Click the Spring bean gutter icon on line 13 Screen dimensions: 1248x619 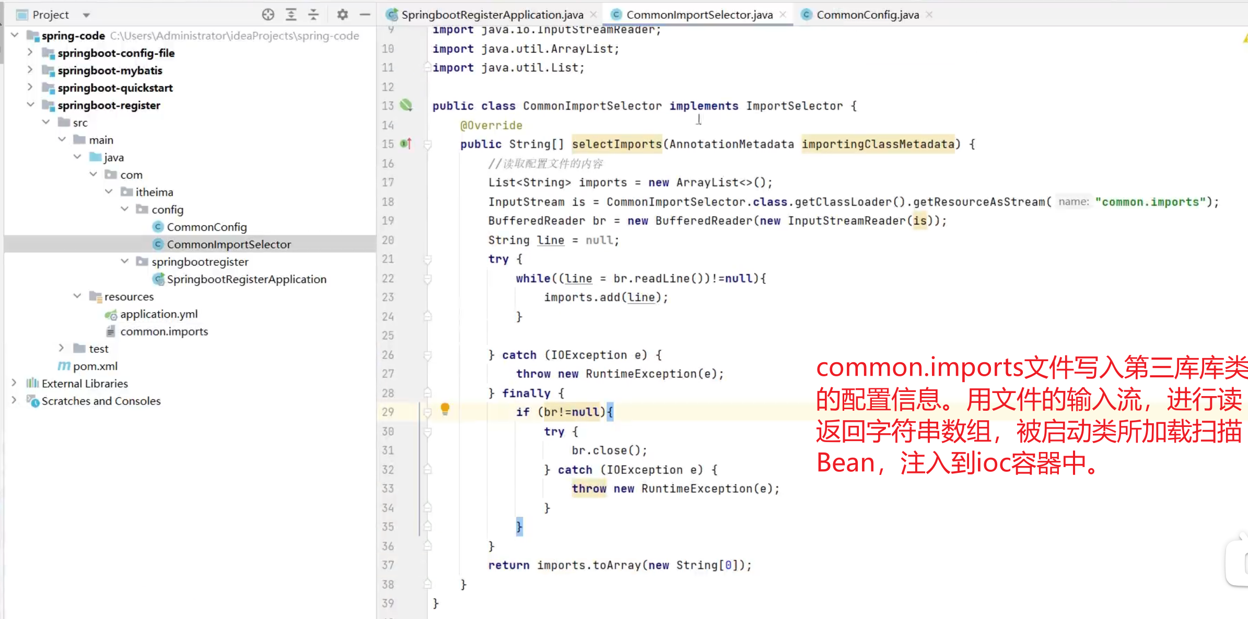(x=406, y=105)
